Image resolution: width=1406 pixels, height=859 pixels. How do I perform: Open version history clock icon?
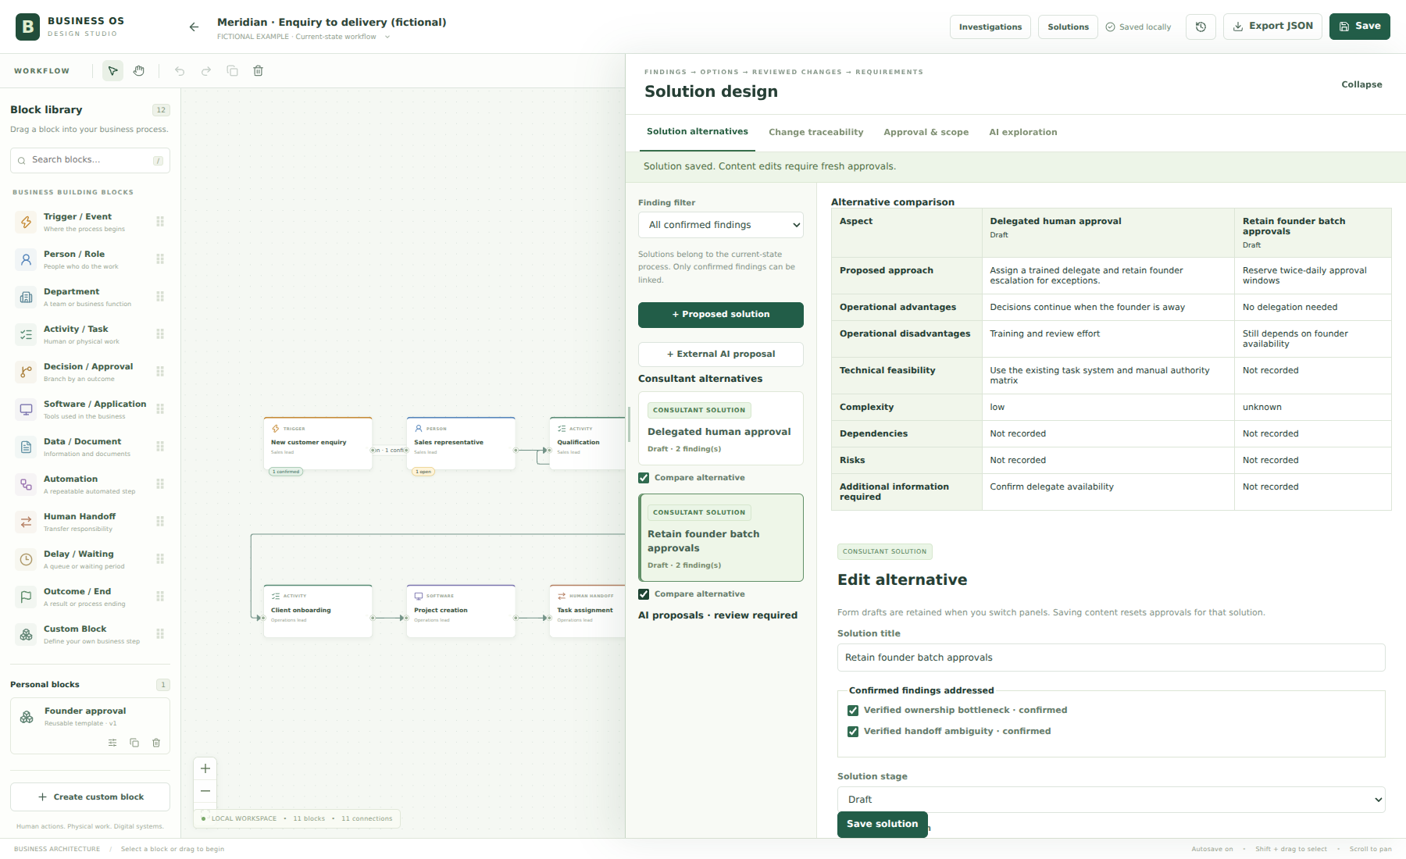(1201, 27)
